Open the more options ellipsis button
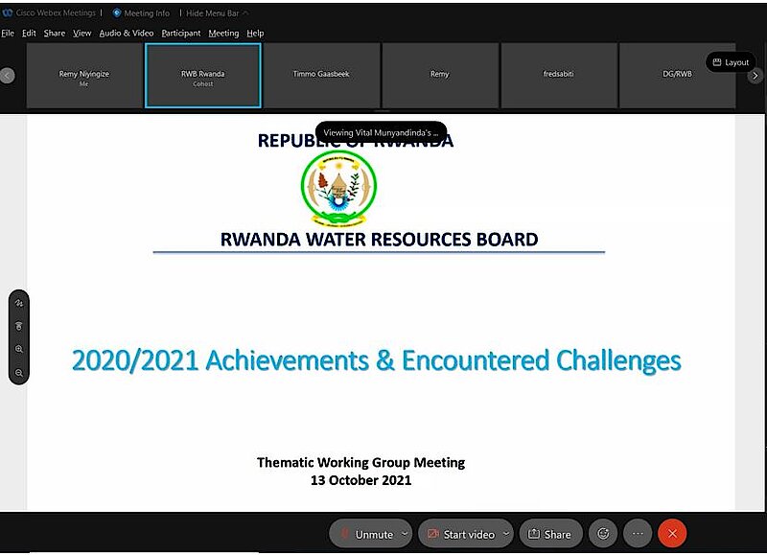This screenshot has height=555, width=767. pos(638,534)
